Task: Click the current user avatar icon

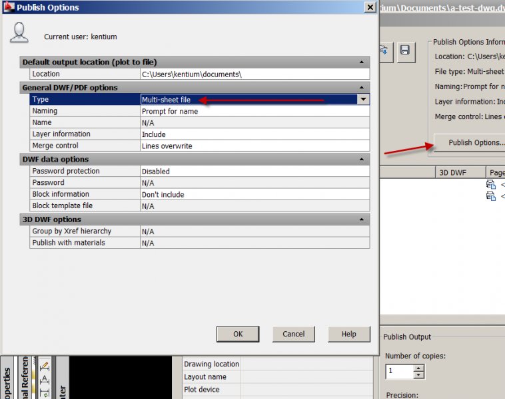Action: tap(19, 33)
